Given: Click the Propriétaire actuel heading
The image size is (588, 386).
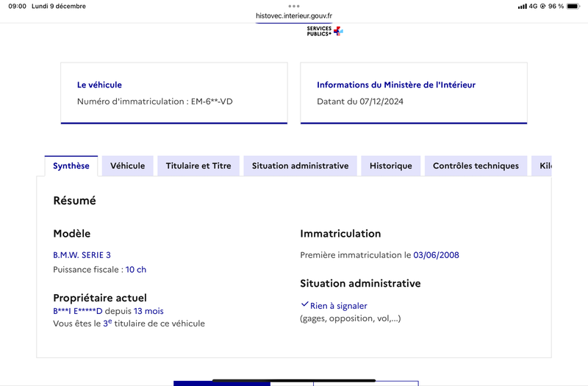Looking at the screenshot, I should (x=100, y=298).
